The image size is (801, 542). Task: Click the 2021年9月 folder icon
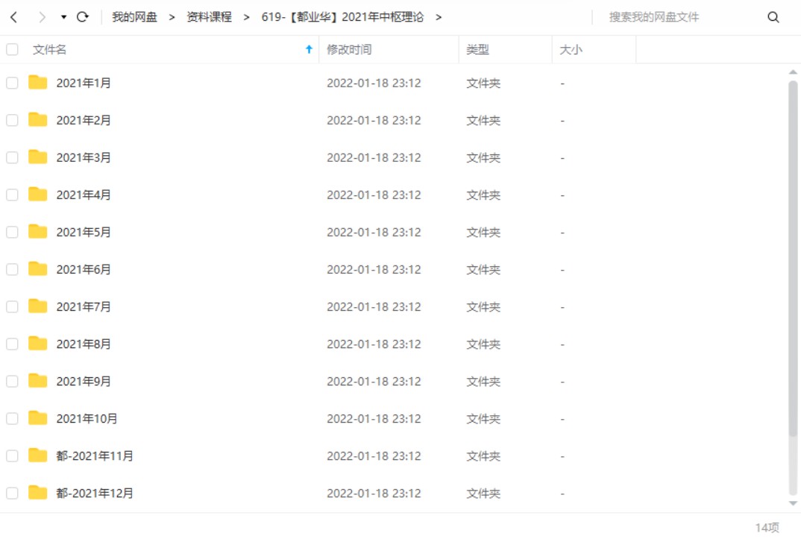[x=38, y=380]
